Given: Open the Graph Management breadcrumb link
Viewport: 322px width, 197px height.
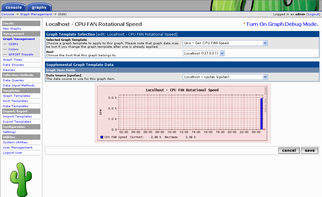Looking at the screenshot, I should coord(36,14).
